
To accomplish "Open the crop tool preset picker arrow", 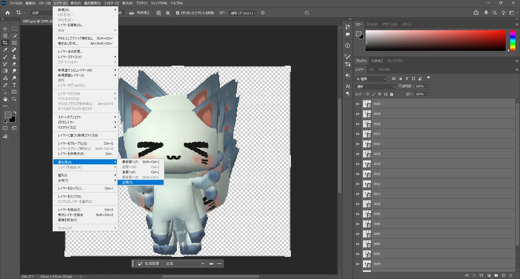I will pyautogui.click(x=25, y=13).
